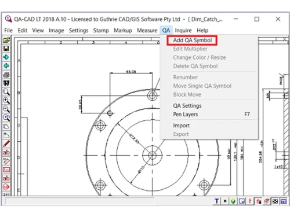
Task: Click the black x icon in status bar
Action: tap(225, 201)
